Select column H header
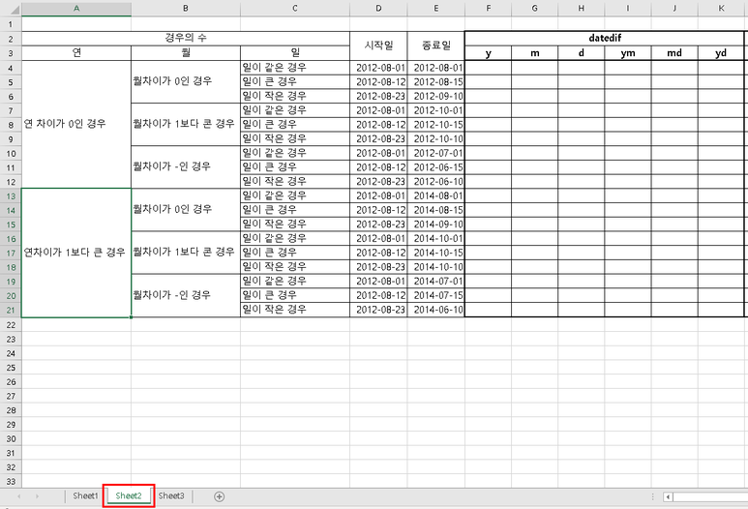This screenshot has height=509, width=748. (581, 8)
